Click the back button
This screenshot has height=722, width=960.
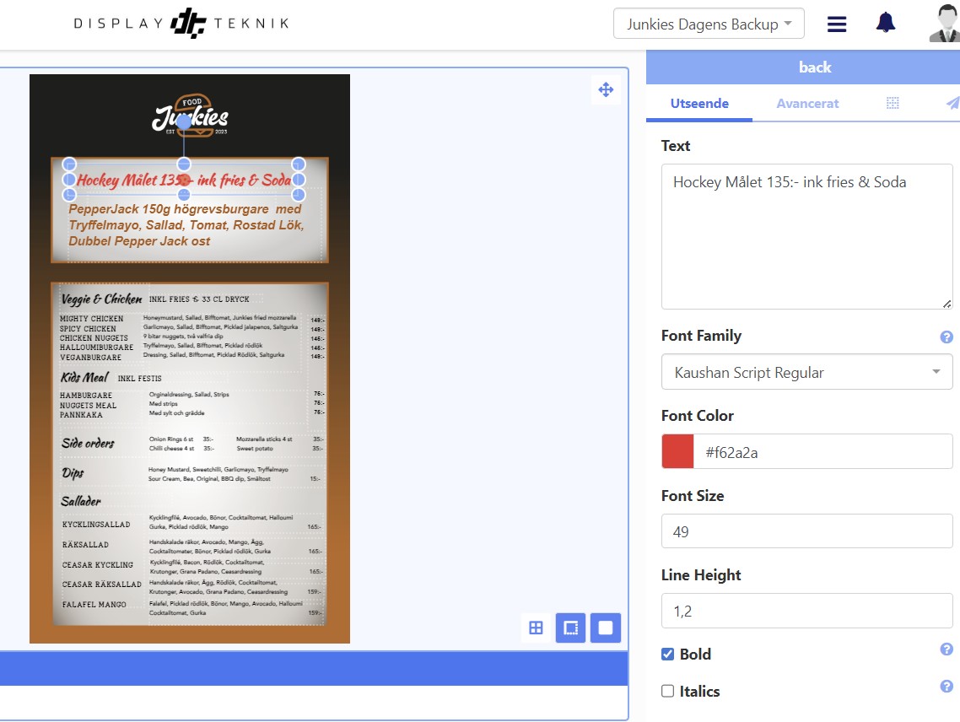click(814, 67)
